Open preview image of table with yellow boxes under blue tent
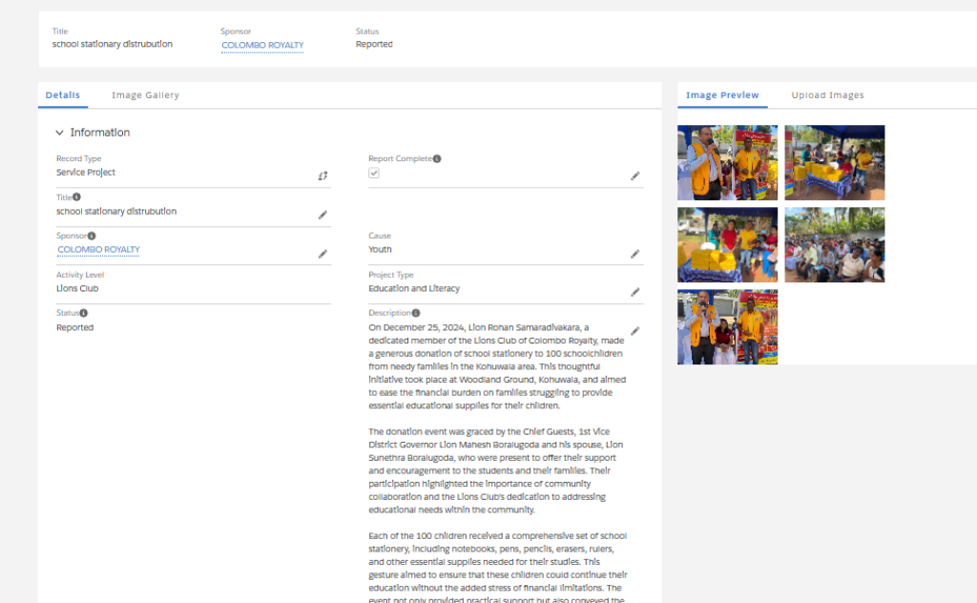This screenshot has height=603, width=977. [x=834, y=162]
